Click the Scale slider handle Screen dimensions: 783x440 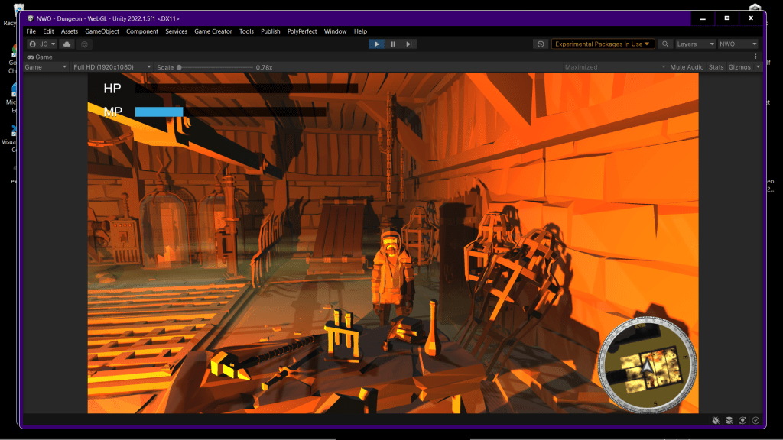[179, 67]
